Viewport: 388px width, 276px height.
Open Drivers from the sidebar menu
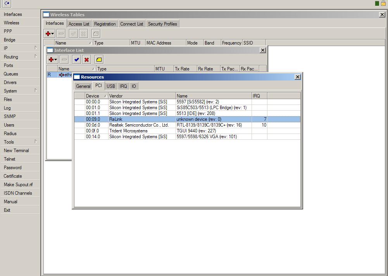(x=20, y=82)
